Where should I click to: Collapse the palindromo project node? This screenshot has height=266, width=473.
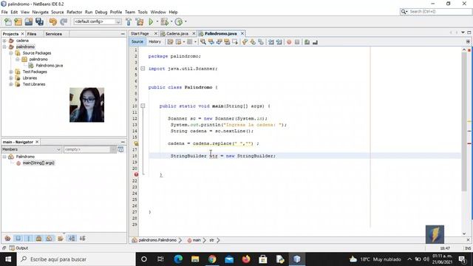coord(4,47)
